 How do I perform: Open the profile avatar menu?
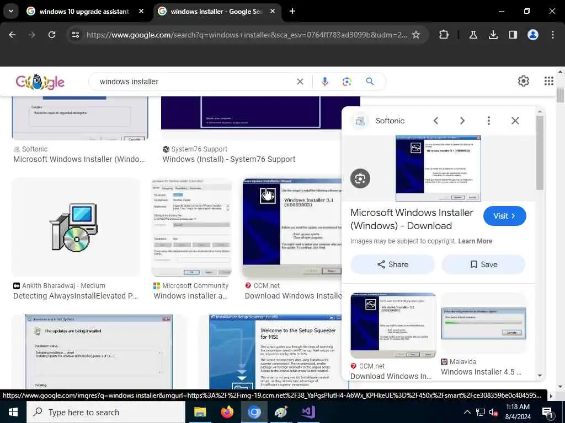coord(532,35)
